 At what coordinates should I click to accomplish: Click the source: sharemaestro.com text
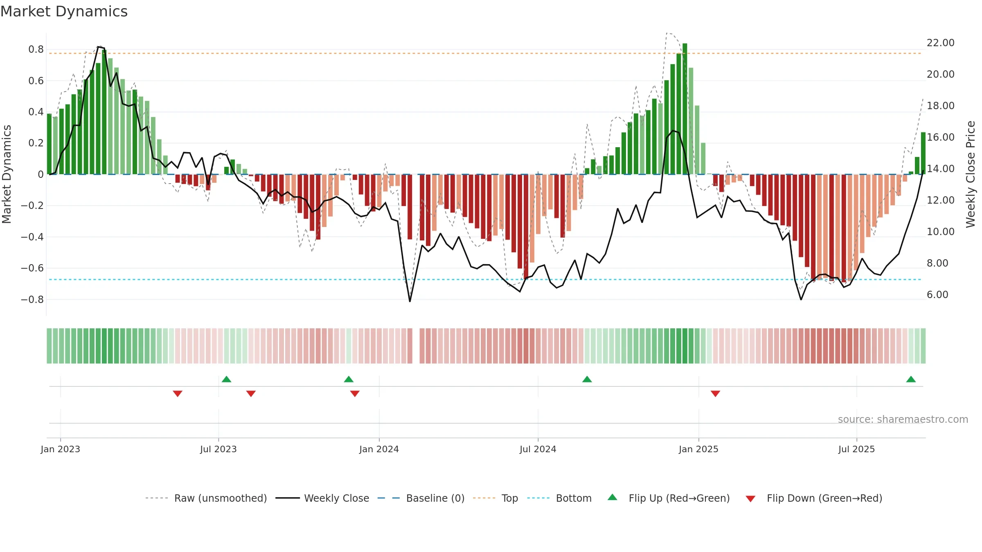coord(903,419)
